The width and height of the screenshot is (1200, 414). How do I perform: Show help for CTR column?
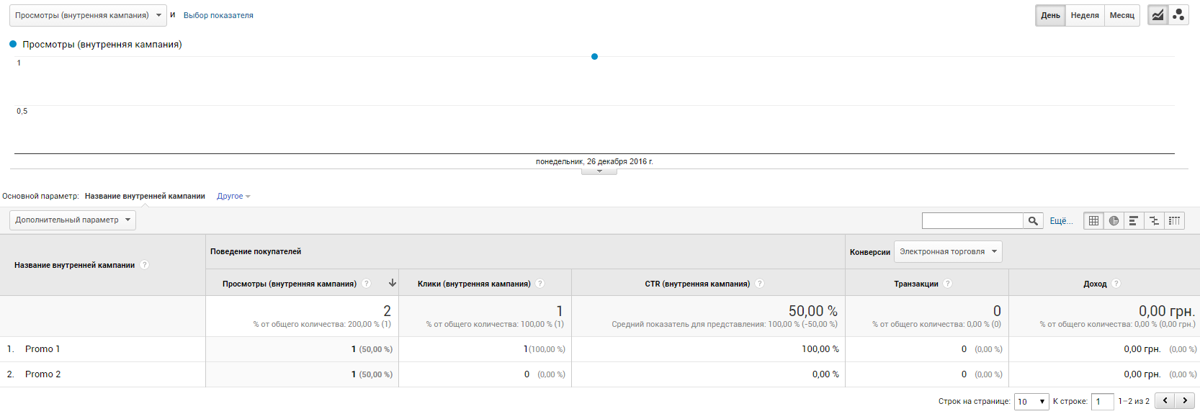(x=760, y=284)
